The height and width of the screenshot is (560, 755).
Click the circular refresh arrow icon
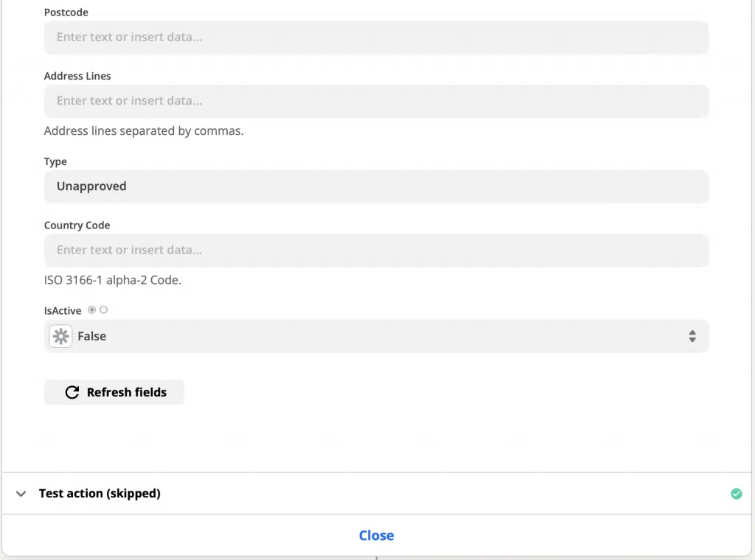pos(72,392)
